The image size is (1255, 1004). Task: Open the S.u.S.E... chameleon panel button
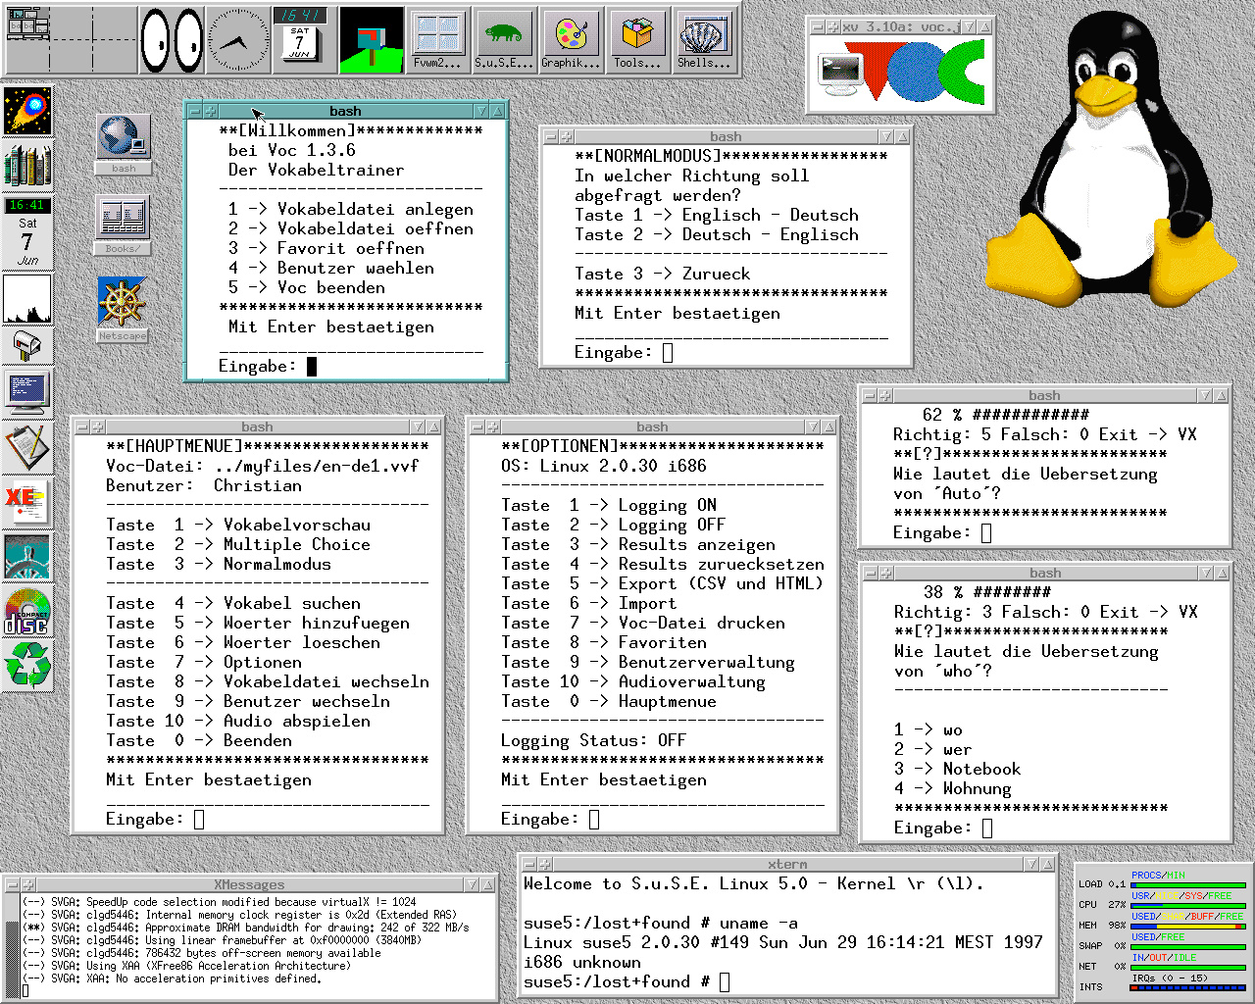click(504, 40)
